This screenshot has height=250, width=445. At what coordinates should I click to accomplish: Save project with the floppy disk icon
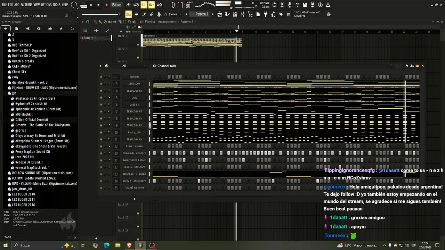click(305, 5)
